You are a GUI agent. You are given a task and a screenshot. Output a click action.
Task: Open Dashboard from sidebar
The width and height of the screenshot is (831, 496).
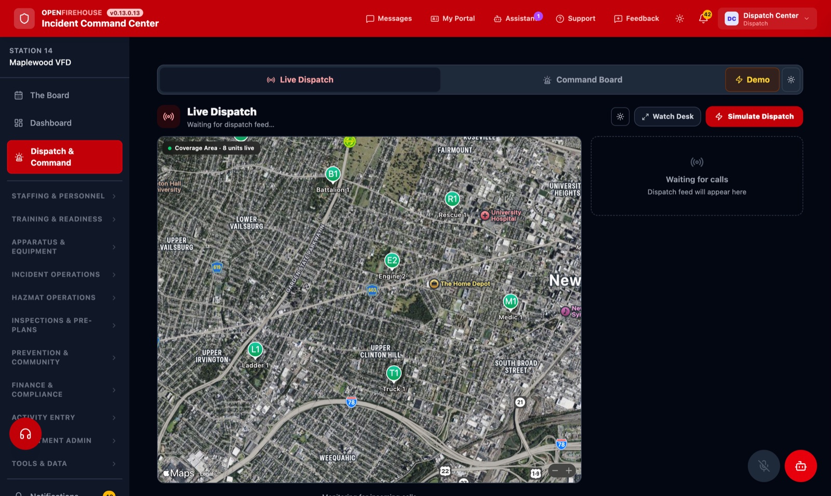click(64, 123)
